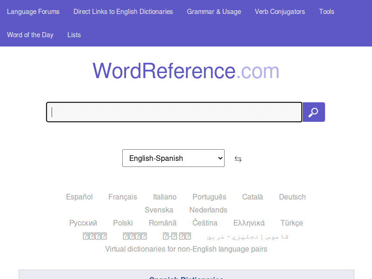Swap the translation direction arrows

(x=238, y=159)
